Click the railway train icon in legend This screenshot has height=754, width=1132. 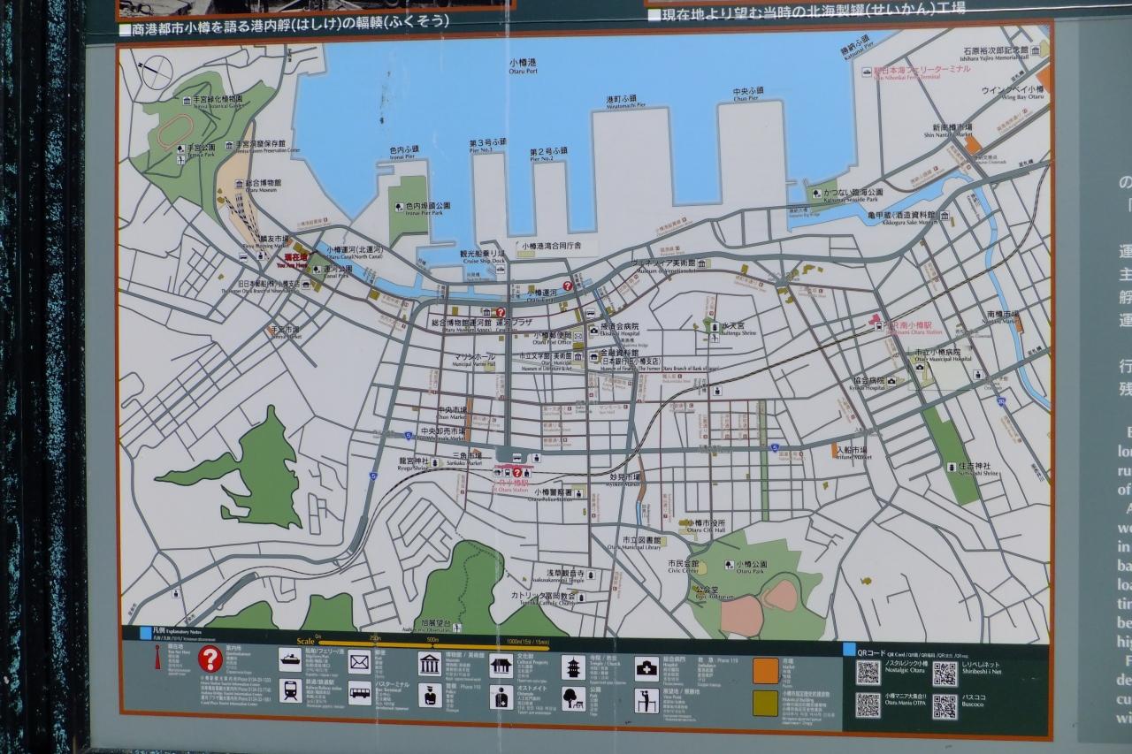pos(291,690)
